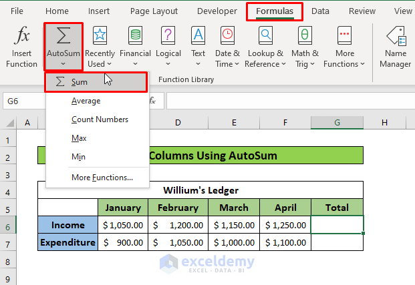Image resolution: width=415 pixels, height=285 pixels.
Task: Expand the Lookup & Reference dropdown chevron
Action: pos(283,64)
